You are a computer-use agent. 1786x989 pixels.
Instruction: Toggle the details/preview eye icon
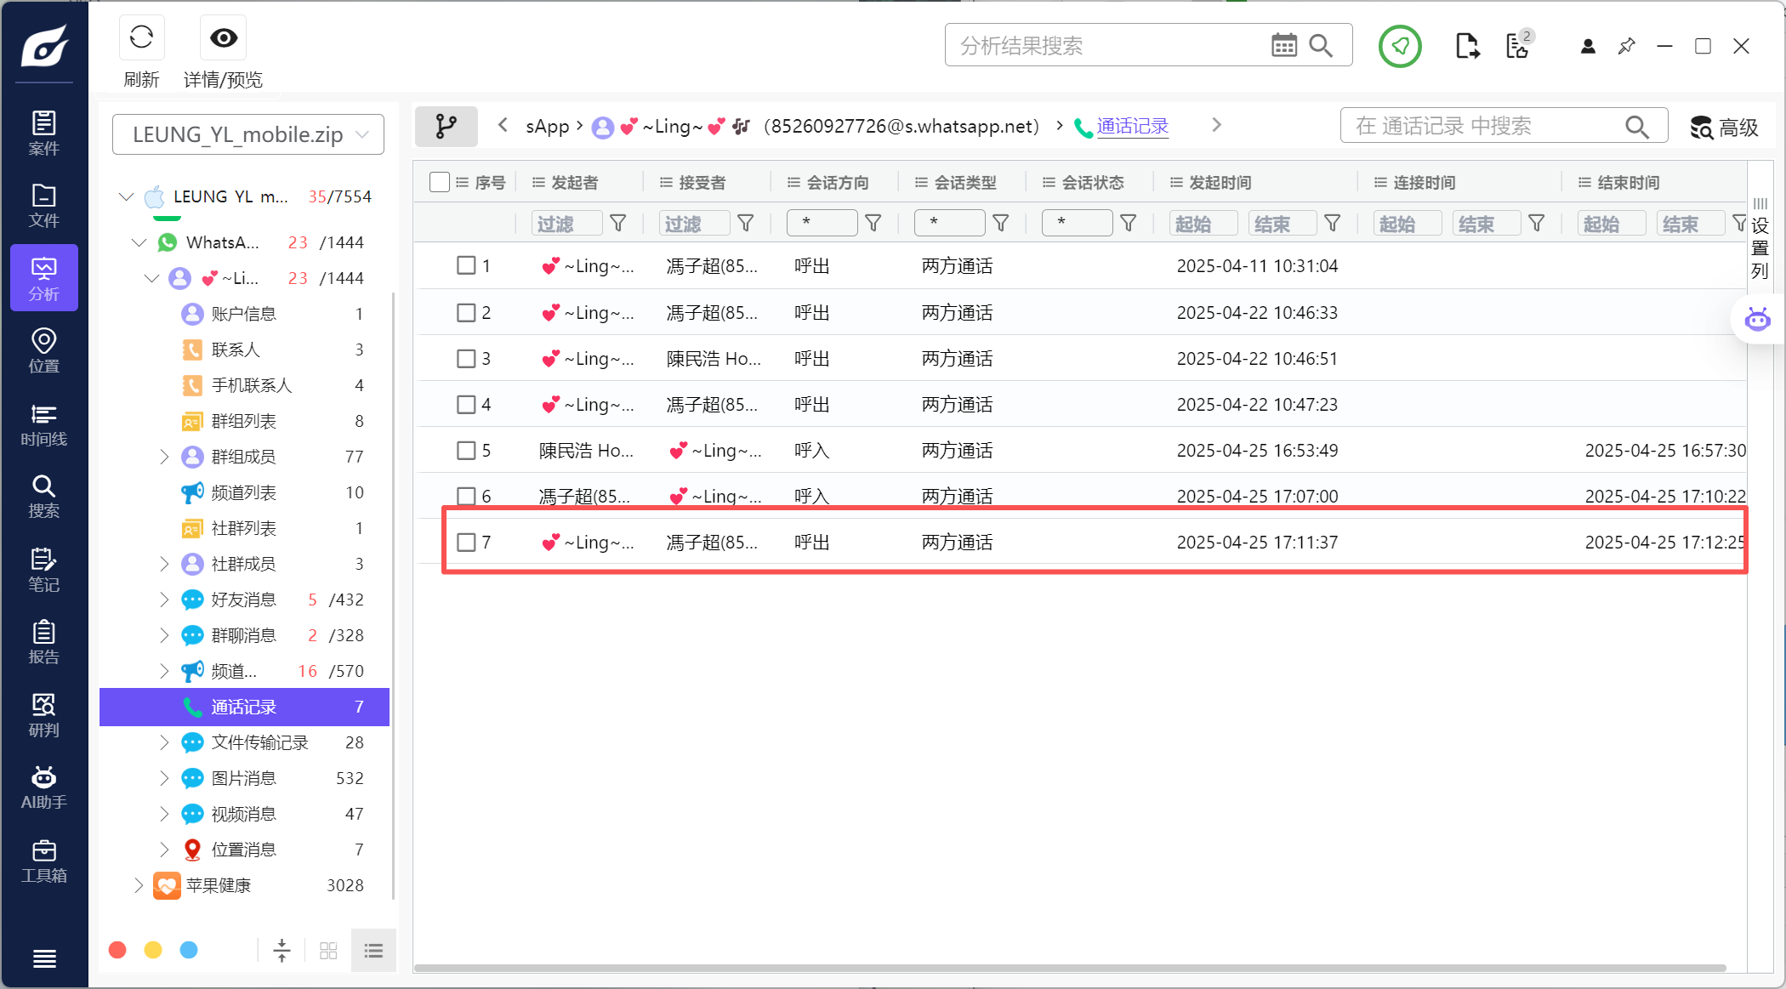point(224,38)
